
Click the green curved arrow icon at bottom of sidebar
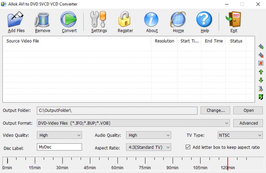[x=261, y=97]
